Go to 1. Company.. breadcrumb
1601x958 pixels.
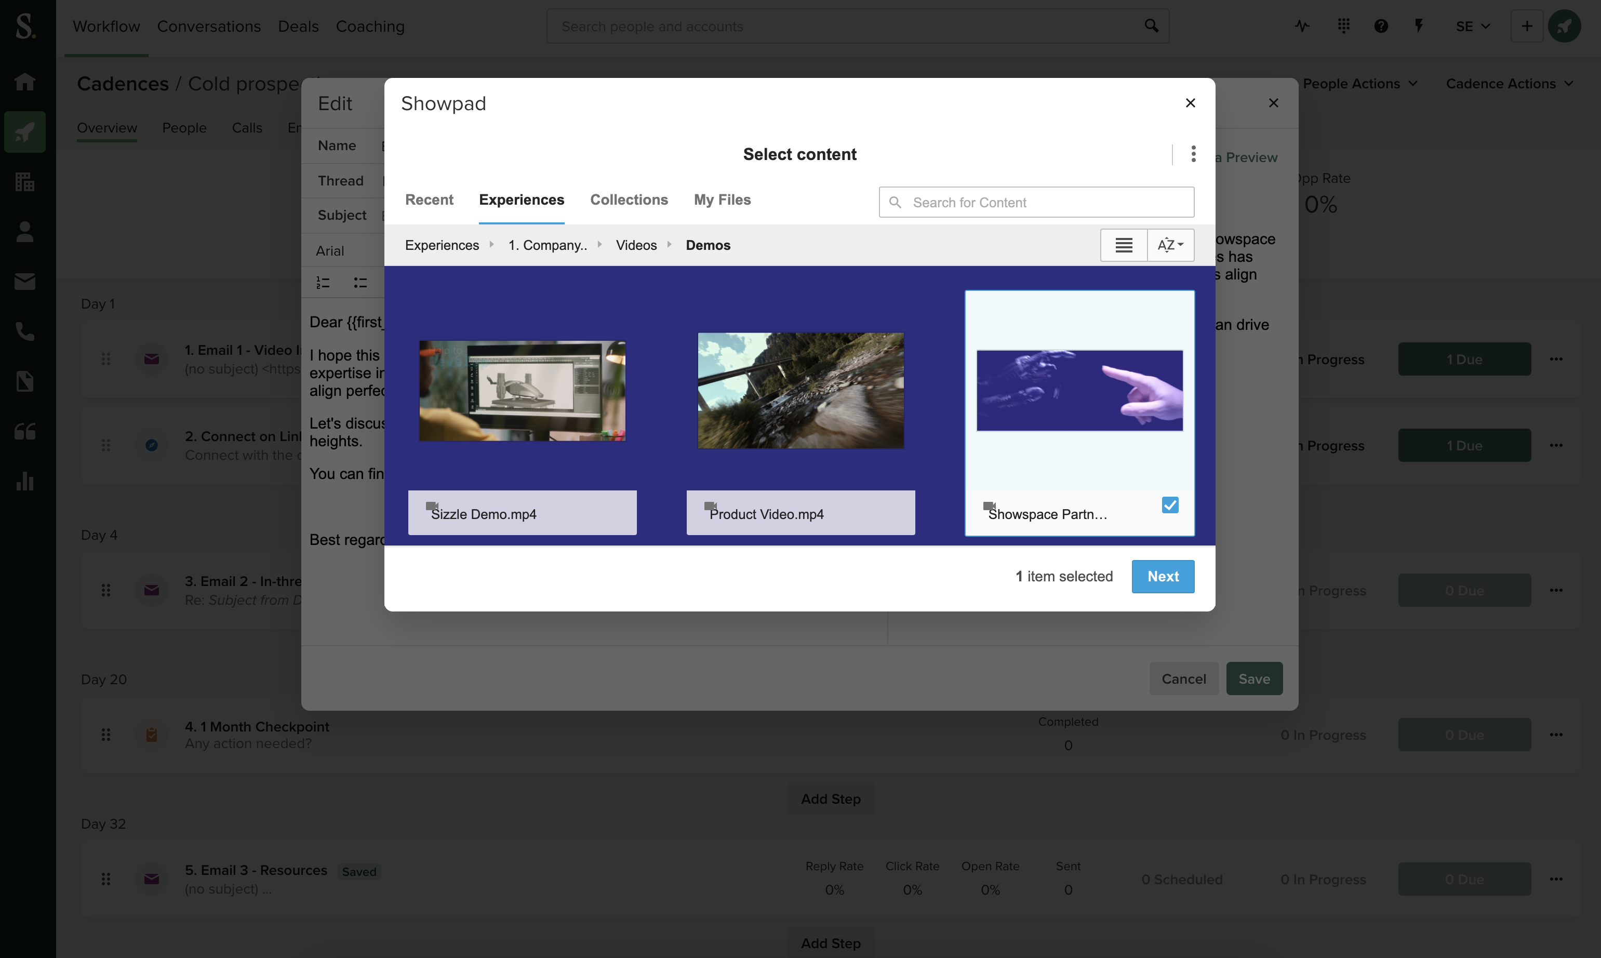pyautogui.click(x=547, y=245)
